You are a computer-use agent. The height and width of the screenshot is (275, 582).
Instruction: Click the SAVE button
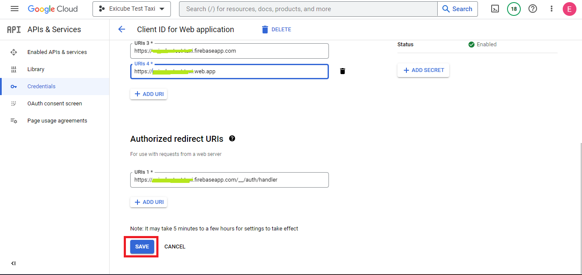[x=142, y=247]
